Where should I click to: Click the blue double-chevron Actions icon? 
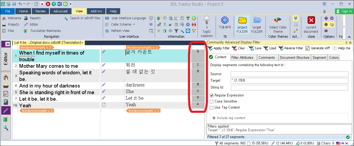click(296, 18)
